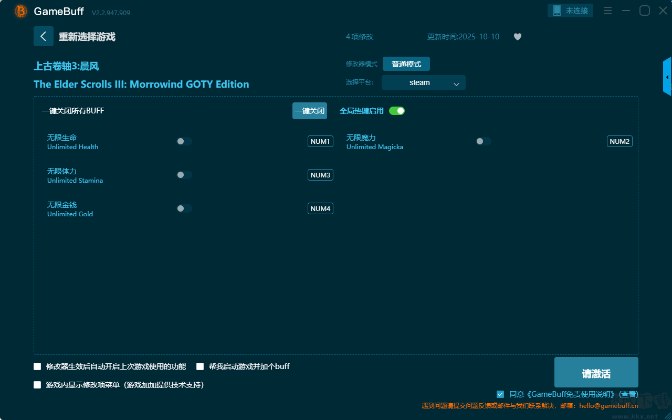Turn on Unlimited Magicka switch

[484, 141]
